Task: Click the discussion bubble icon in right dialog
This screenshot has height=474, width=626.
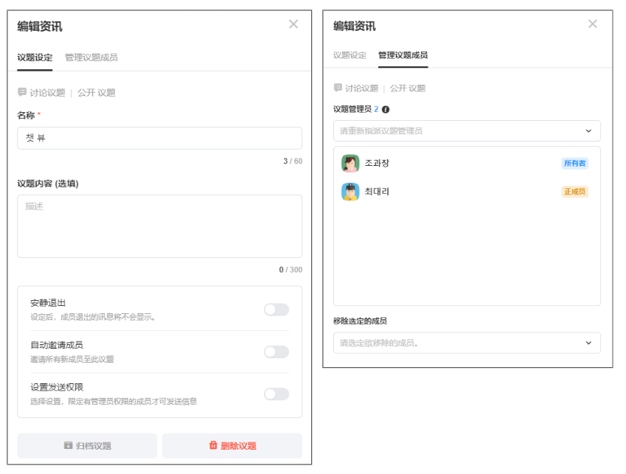Action: coord(338,88)
